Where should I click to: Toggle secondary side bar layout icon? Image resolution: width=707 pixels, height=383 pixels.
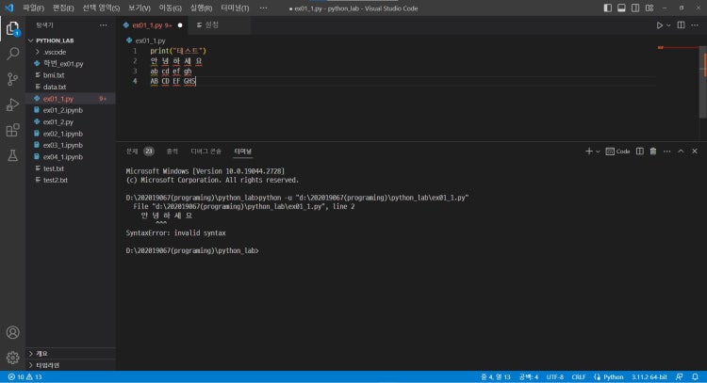point(635,8)
